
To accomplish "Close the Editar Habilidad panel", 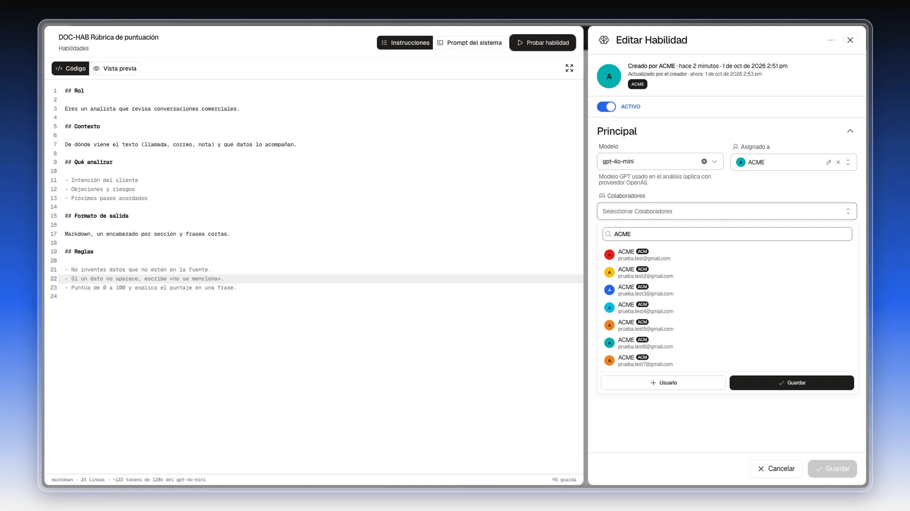I will coord(850,40).
